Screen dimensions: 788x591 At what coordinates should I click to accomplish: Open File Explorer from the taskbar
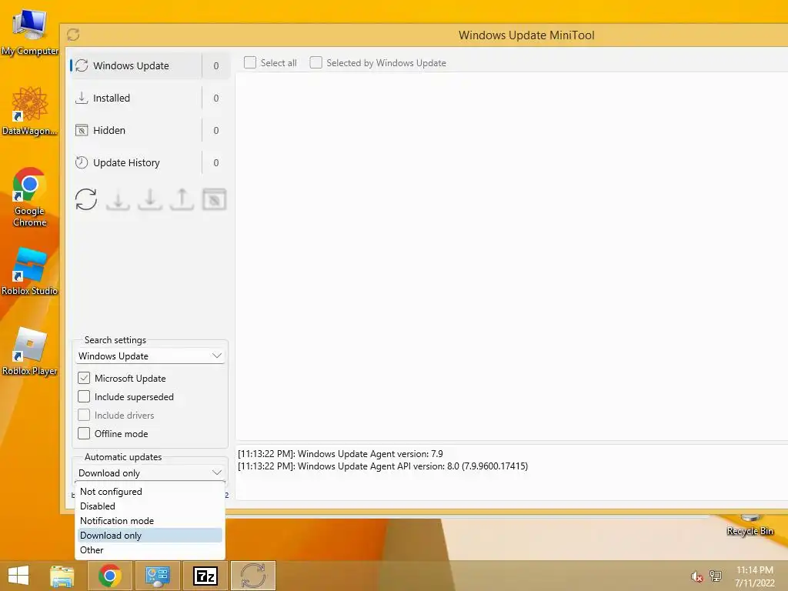click(62, 576)
